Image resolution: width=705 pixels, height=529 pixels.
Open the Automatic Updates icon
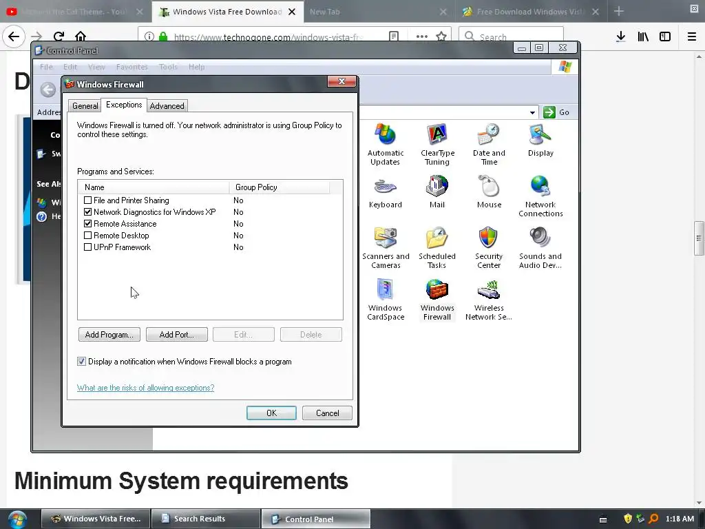(x=386, y=144)
